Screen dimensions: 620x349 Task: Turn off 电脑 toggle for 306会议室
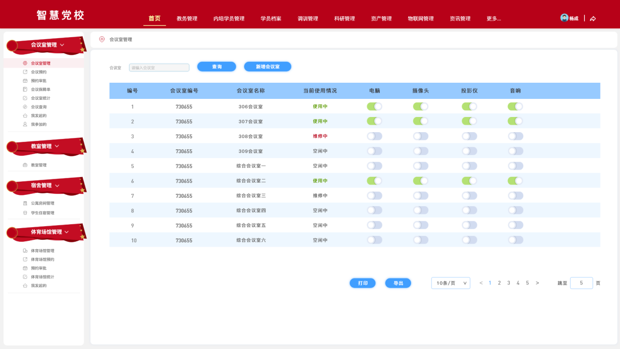374,106
